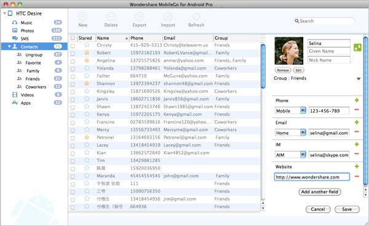Screen dimensions: 369x226
Task: Click the Group column header
Action: pos(237,38)
